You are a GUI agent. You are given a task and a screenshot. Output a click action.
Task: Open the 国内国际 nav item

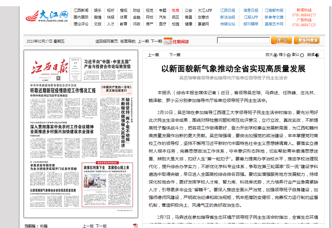[x=81, y=17]
